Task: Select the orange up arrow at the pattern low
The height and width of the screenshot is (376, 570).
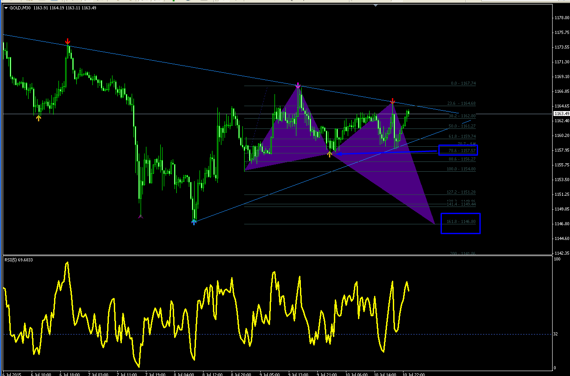Action: click(x=330, y=154)
